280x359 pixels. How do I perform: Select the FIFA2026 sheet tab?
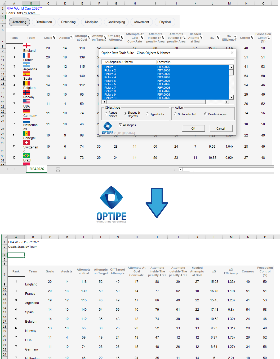37,169
